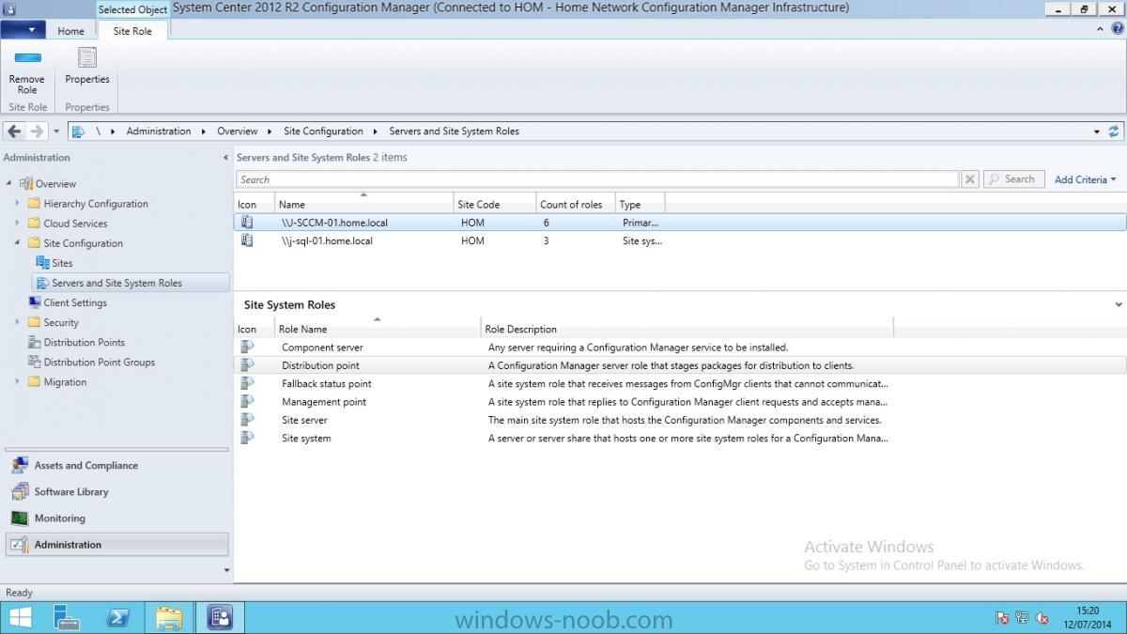Open the ribbon help icon
This screenshot has width=1127, height=634.
pos(1117,29)
